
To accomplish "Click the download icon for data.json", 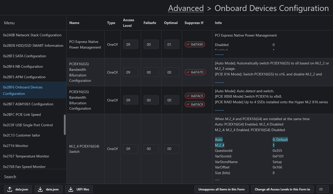I will [x=40, y=189].
